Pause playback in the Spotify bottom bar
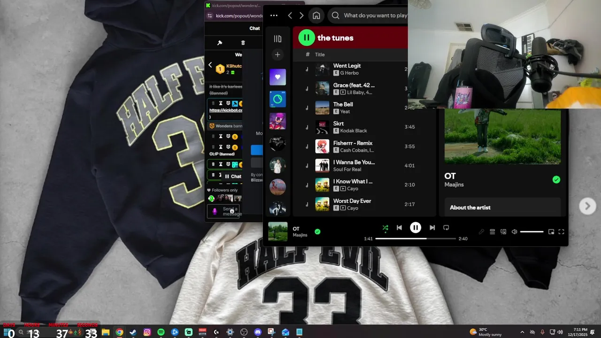The height and width of the screenshot is (338, 601). tap(416, 228)
